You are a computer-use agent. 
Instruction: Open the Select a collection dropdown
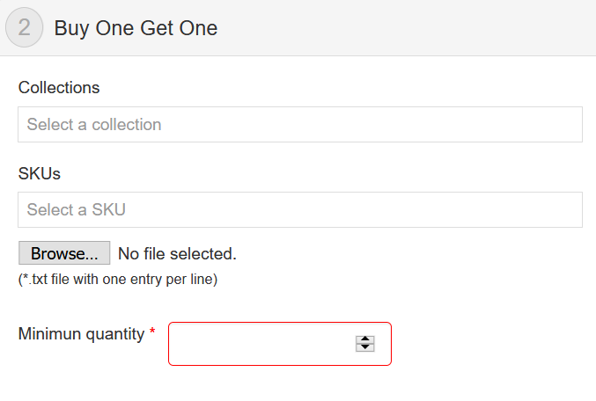pyautogui.click(x=299, y=125)
